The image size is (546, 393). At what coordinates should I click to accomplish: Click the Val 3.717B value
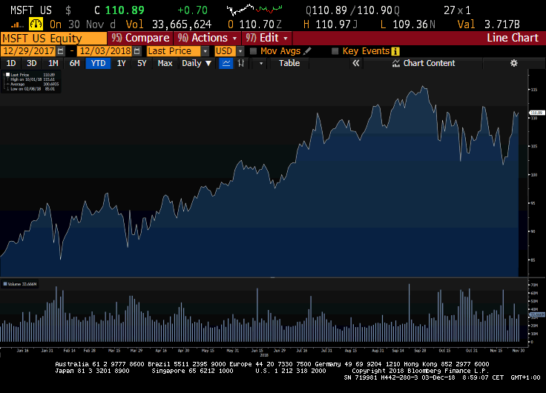pos(502,24)
